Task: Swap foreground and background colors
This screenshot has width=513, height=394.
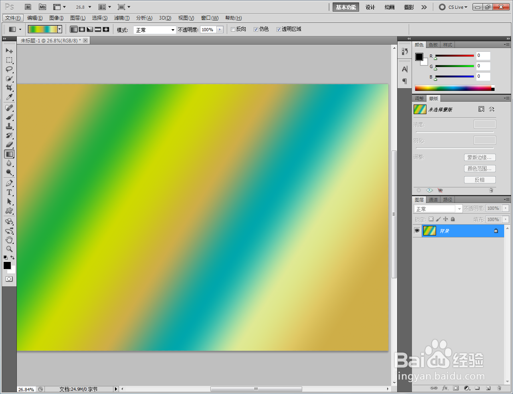Action: 13,257
